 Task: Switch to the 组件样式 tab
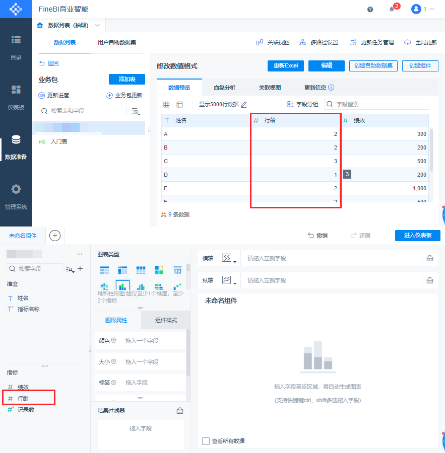(166, 320)
